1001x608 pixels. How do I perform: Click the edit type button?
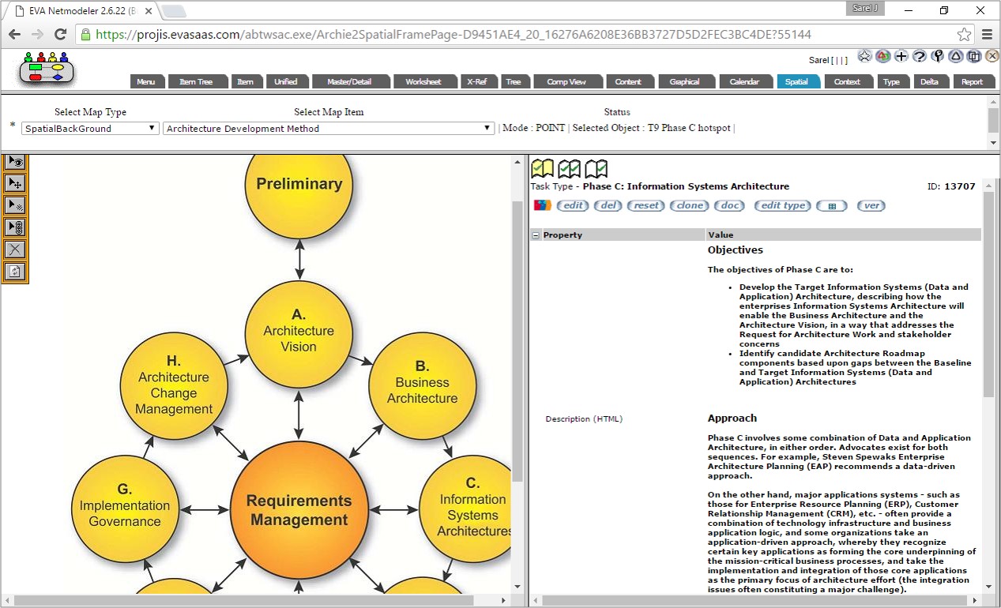tap(782, 205)
